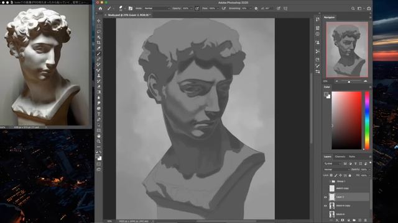Select the Crop tool

pos(99,43)
